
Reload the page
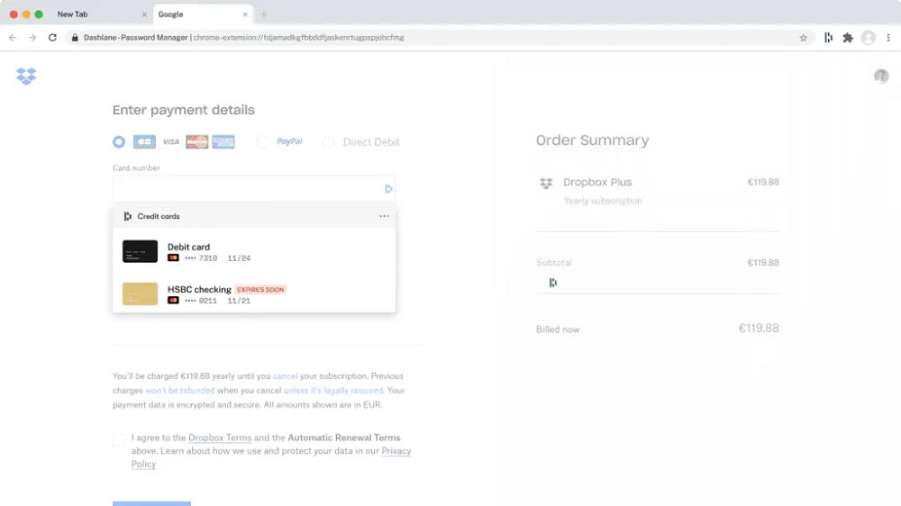[52, 37]
